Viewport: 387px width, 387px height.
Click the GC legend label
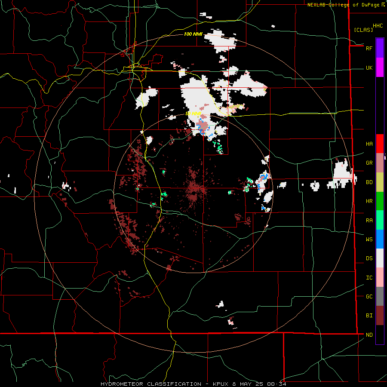click(369, 296)
